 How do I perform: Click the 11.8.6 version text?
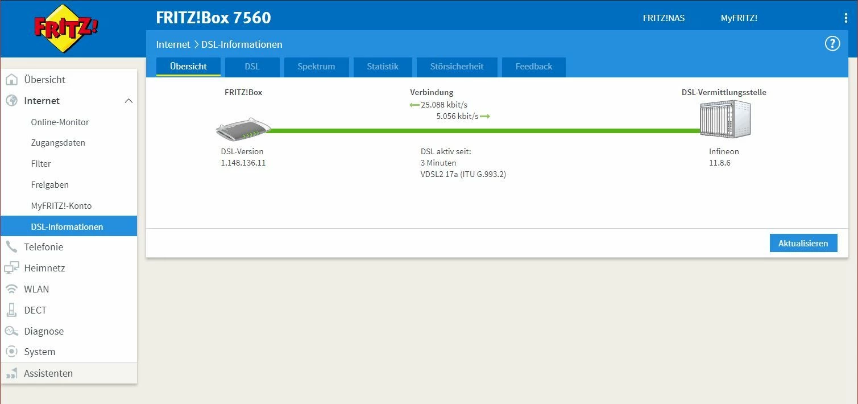[720, 163]
